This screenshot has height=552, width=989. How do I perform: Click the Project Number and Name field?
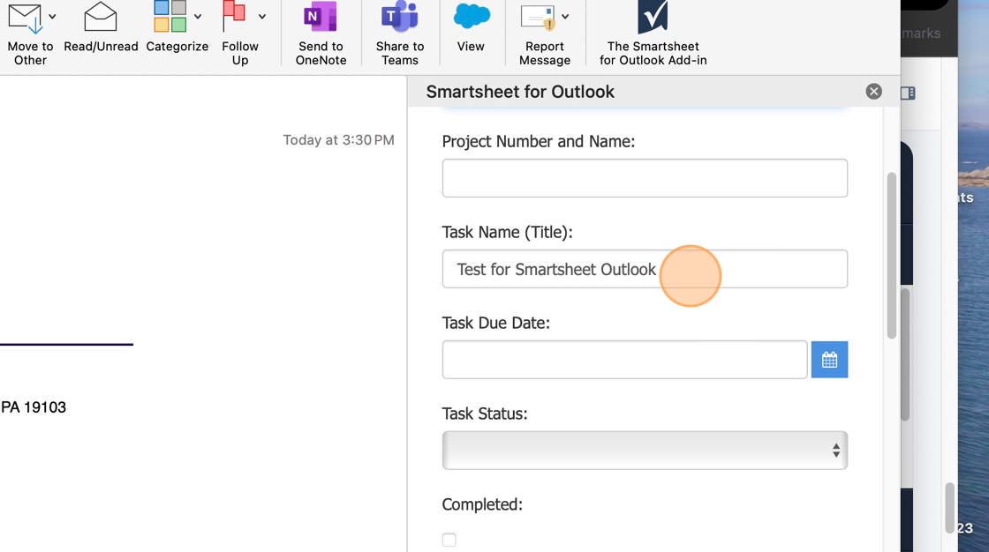click(x=645, y=178)
